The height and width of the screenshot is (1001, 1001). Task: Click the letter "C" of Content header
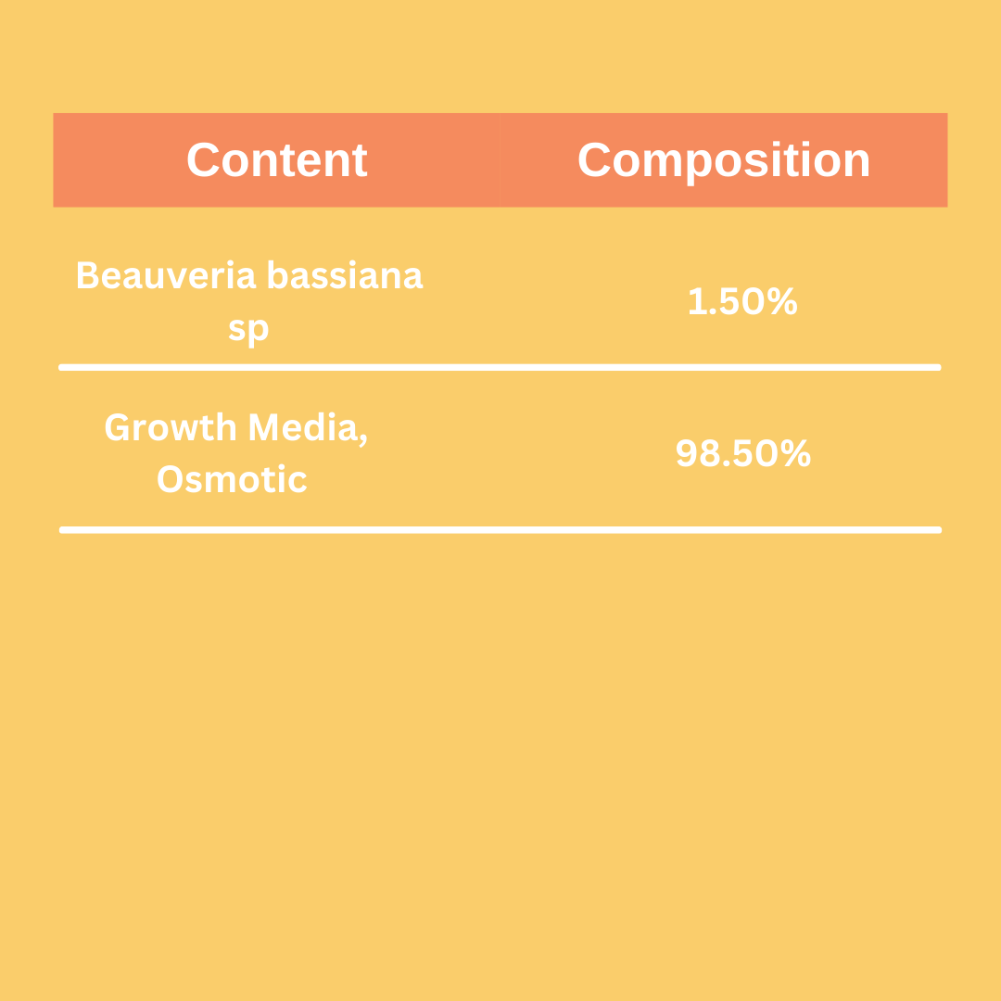coord(203,160)
